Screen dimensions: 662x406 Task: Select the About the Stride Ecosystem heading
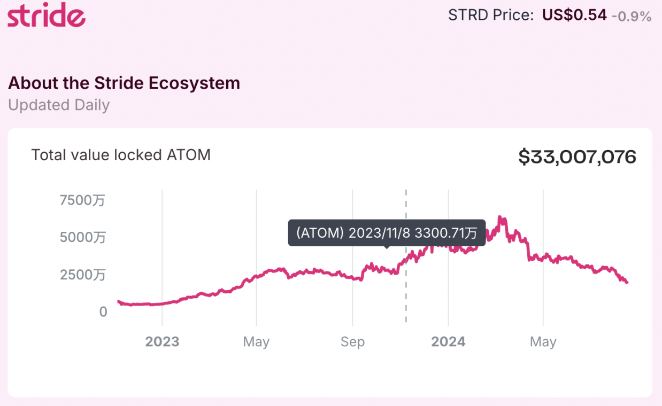[x=124, y=83]
